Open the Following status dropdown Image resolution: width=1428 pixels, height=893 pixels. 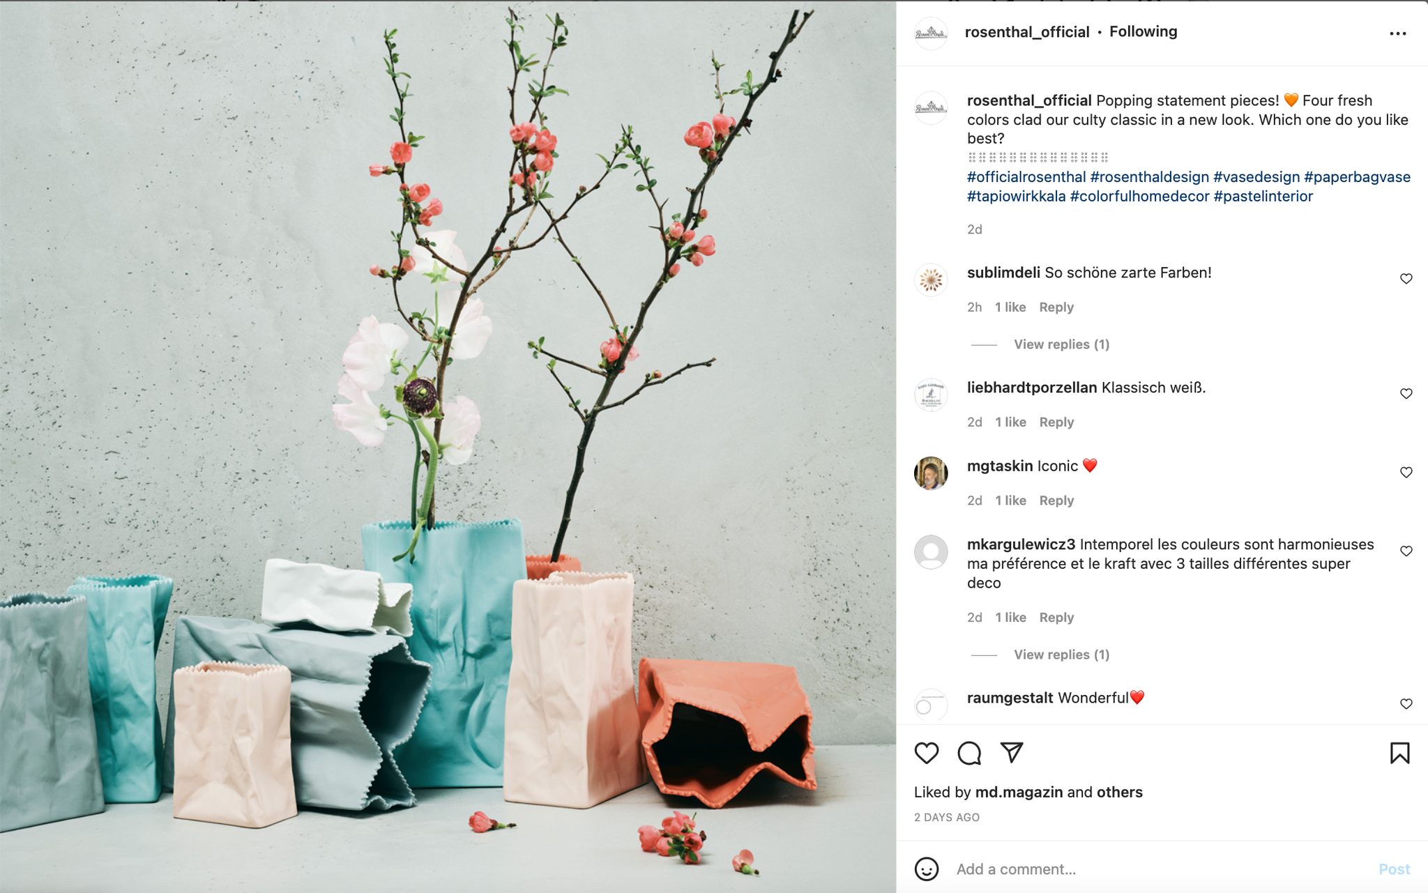click(x=1143, y=31)
